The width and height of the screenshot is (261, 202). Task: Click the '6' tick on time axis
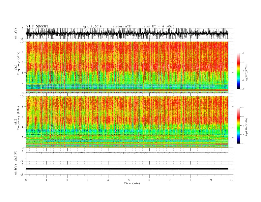tap(149, 180)
